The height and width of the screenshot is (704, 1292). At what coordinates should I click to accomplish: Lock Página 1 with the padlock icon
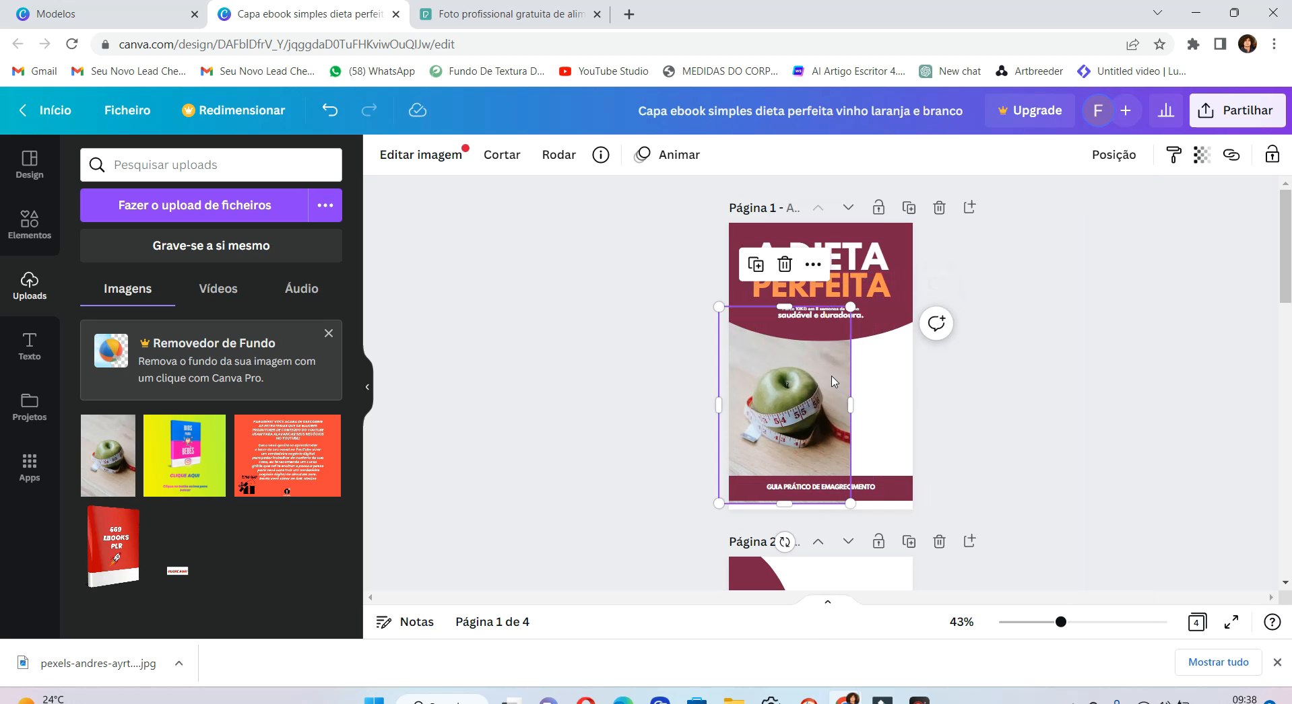point(878,207)
